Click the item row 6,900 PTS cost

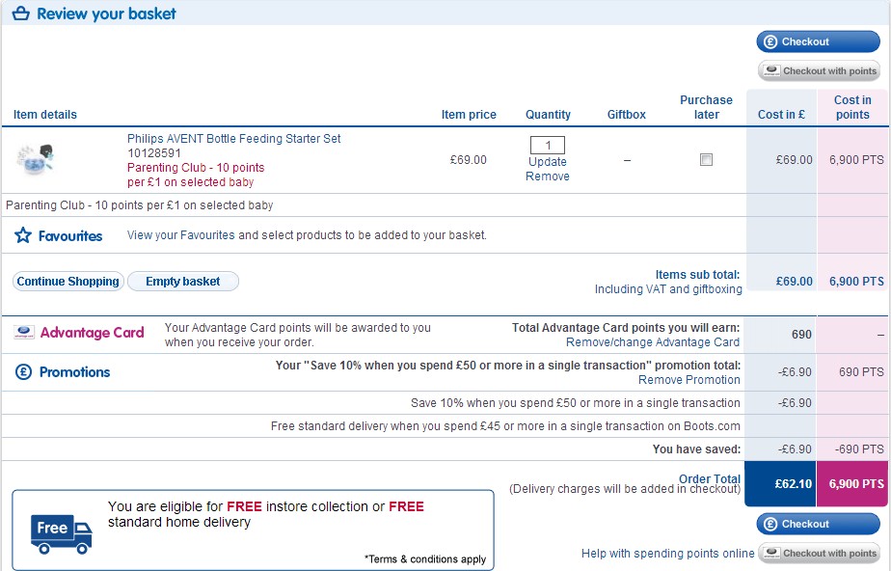(x=856, y=160)
